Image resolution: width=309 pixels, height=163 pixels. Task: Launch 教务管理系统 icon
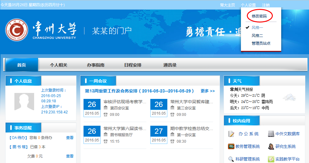tap(231, 146)
